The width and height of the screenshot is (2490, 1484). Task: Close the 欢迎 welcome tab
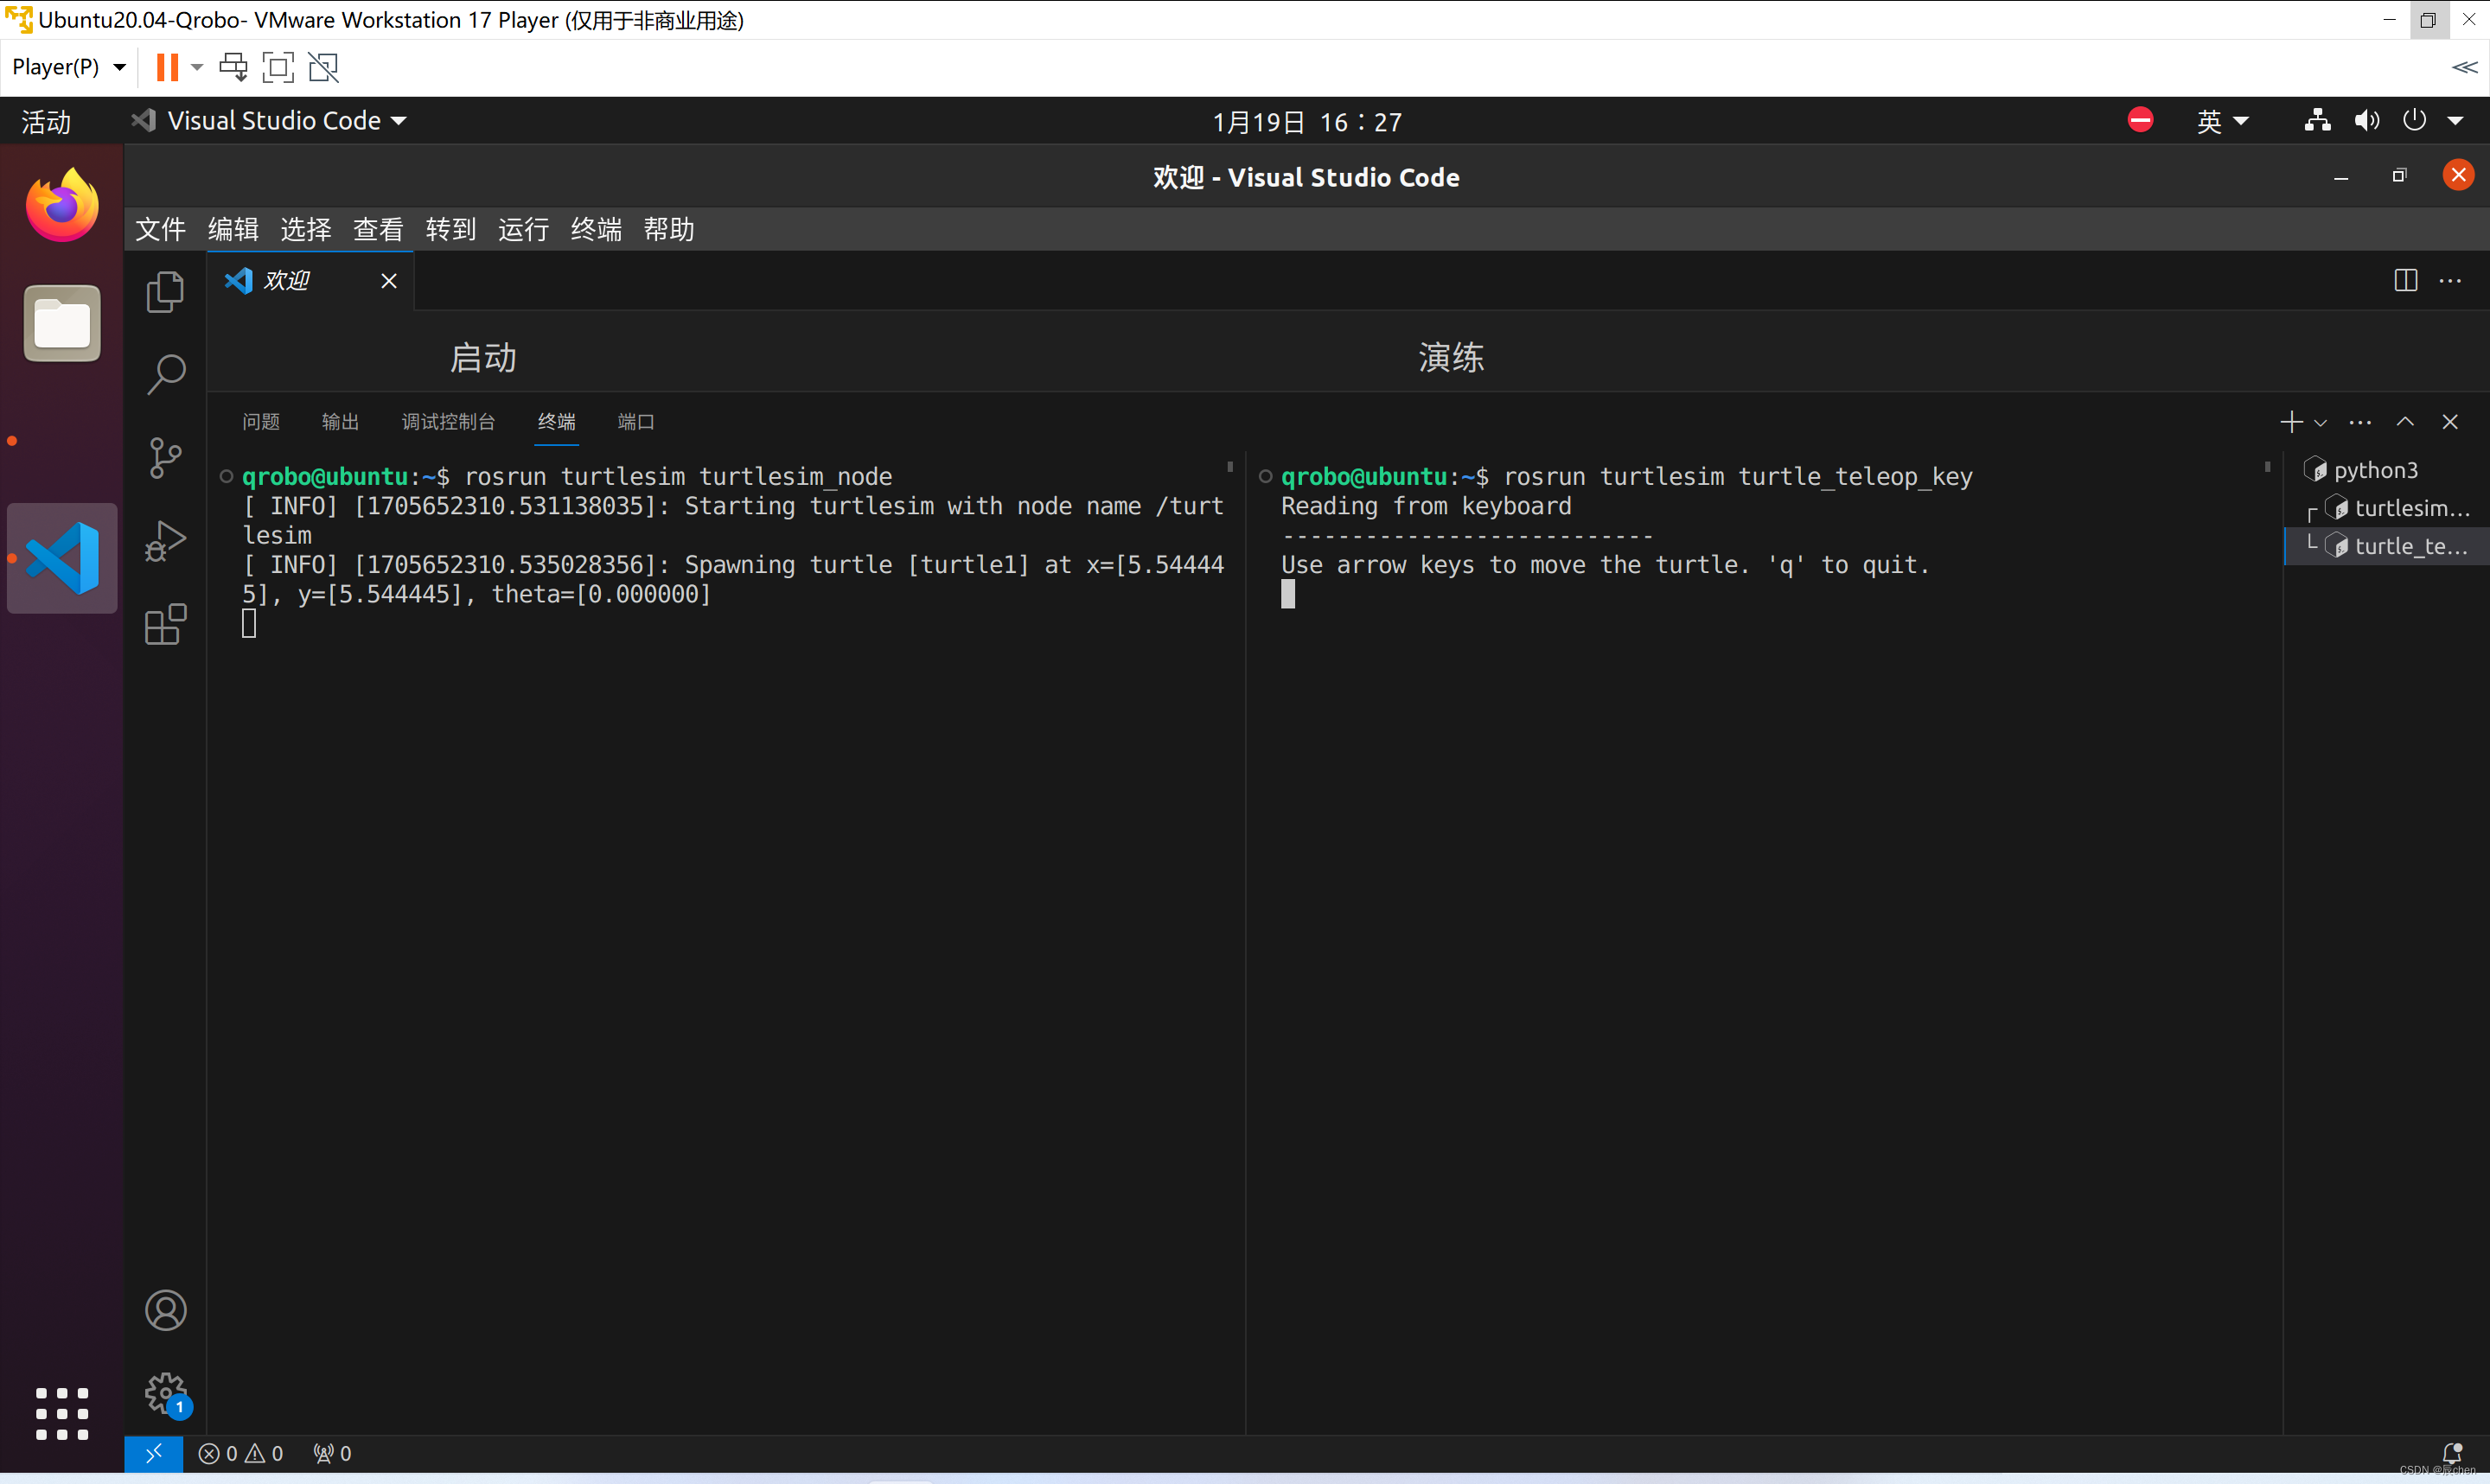click(x=389, y=281)
